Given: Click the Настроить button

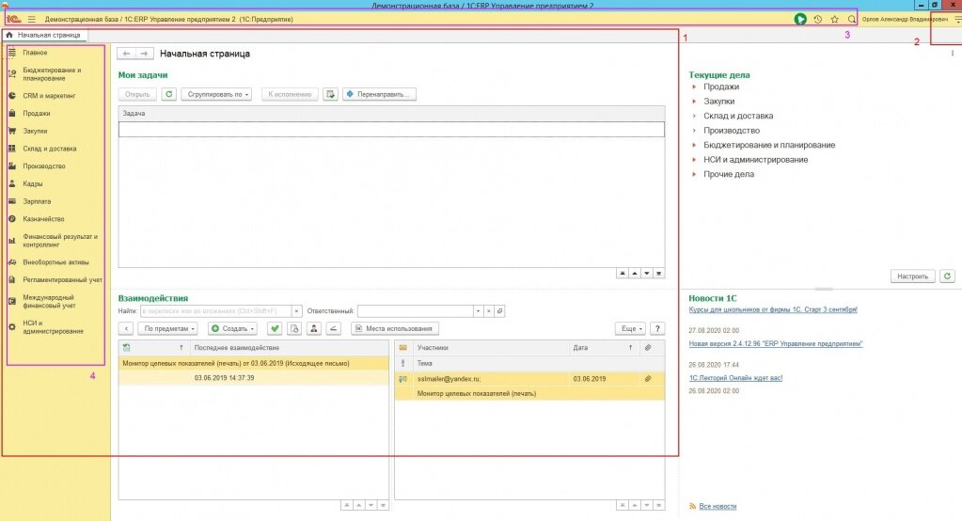Looking at the screenshot, I should [x=912, y=276].
